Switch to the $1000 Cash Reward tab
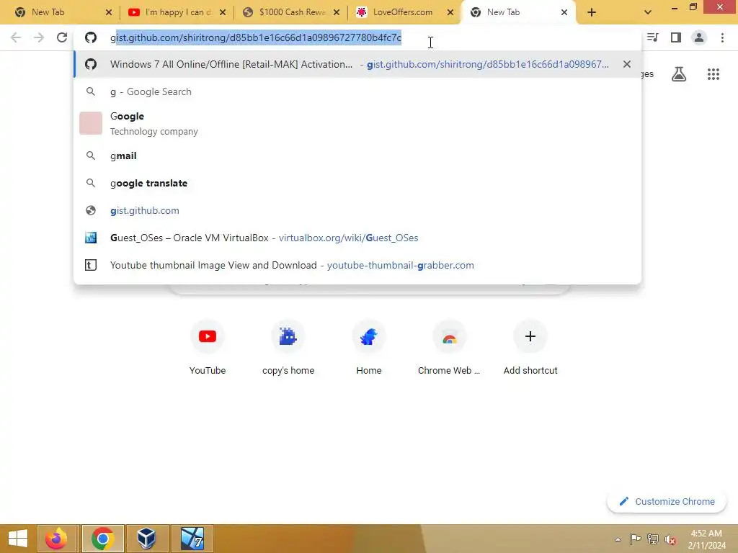This screenshot has width=738, height=553. coord(291,12)
